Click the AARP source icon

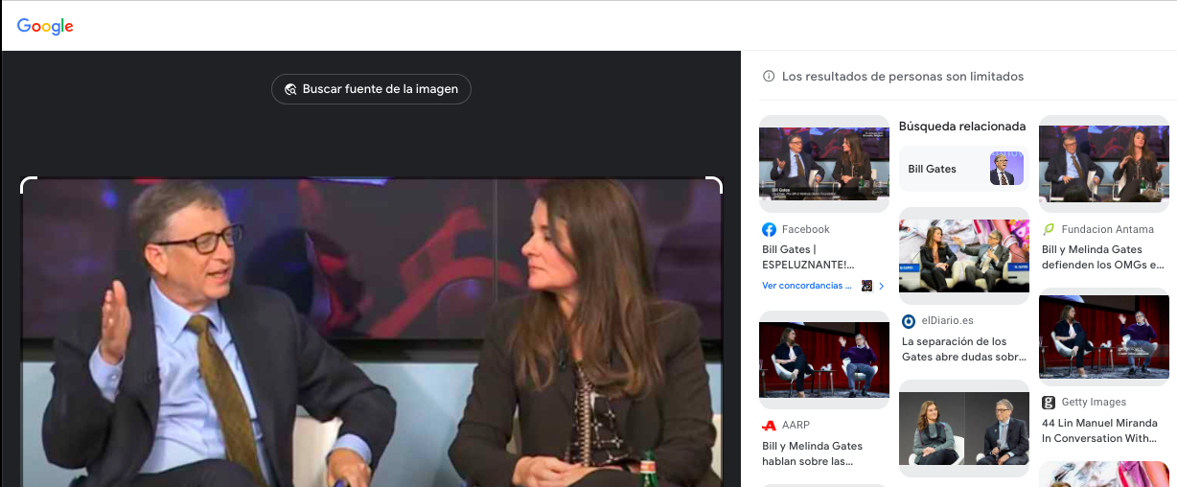769,425
